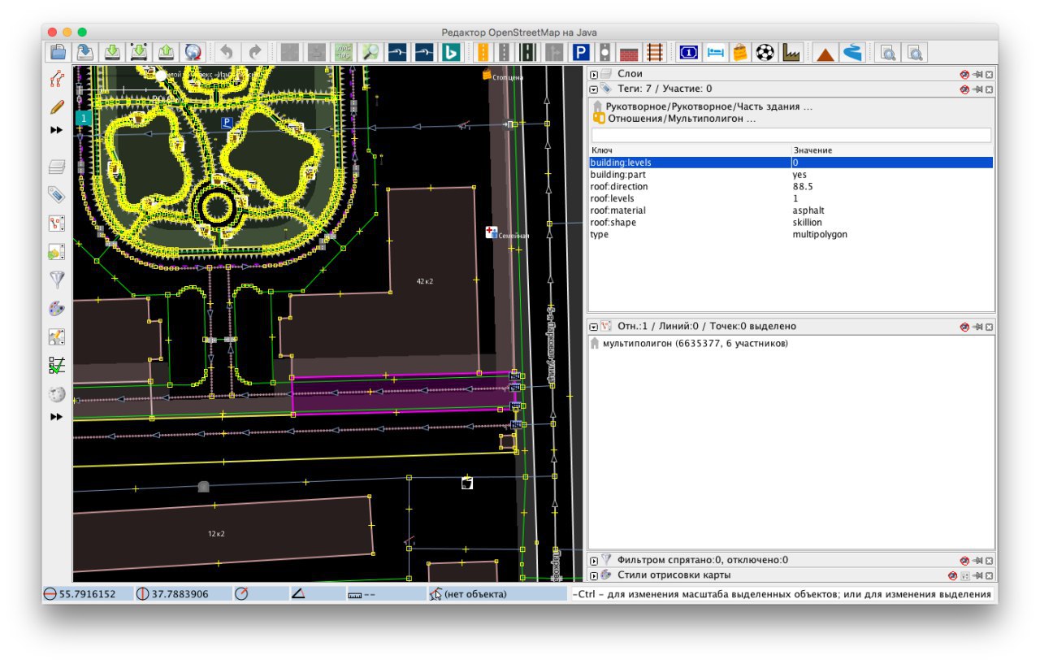The height and width of the screenshot is (664, 1040).
Task: Select the roof:levels row
Action: (x=791, y=198)
